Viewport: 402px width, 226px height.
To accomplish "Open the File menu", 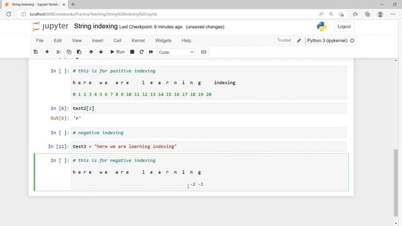I will point(40,40).
